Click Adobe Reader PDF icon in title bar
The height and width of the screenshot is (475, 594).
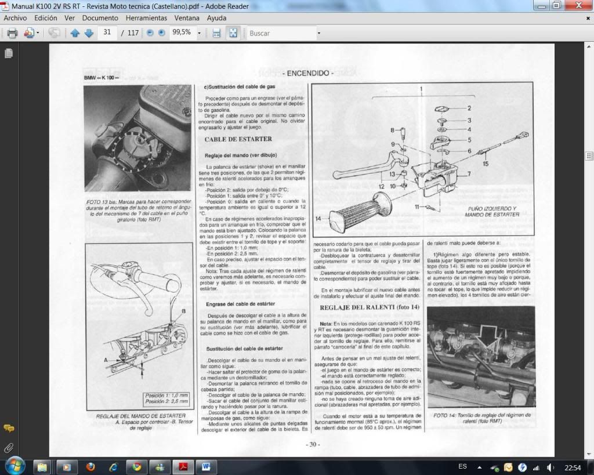pos(5,6)
